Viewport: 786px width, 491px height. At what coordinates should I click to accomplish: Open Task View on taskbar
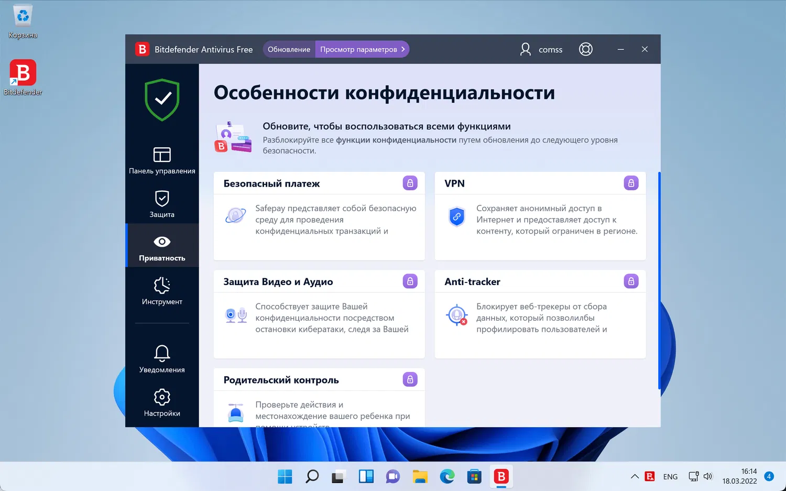point(339,476)
